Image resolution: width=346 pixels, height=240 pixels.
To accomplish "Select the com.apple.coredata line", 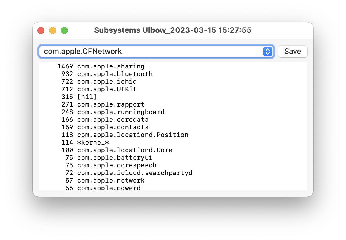I will tap(113, 120).
